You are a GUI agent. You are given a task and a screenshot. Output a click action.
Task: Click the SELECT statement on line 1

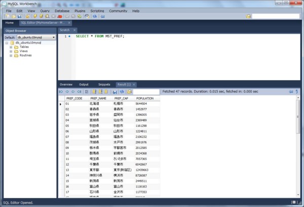click(100, 36)
